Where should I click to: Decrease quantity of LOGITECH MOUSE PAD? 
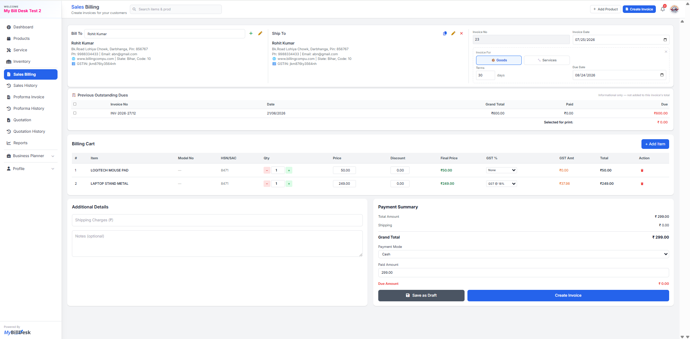pyautogui.click(x=267, y=170)
